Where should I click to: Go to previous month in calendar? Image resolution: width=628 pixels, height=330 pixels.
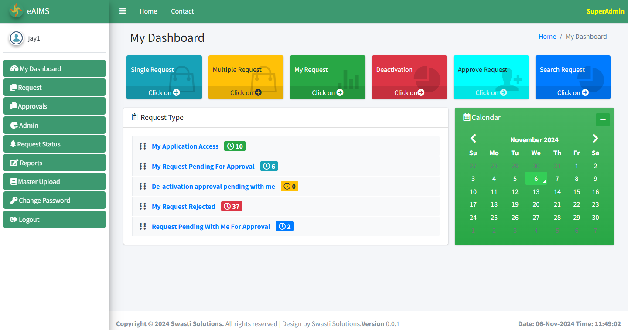pos(473,139)
